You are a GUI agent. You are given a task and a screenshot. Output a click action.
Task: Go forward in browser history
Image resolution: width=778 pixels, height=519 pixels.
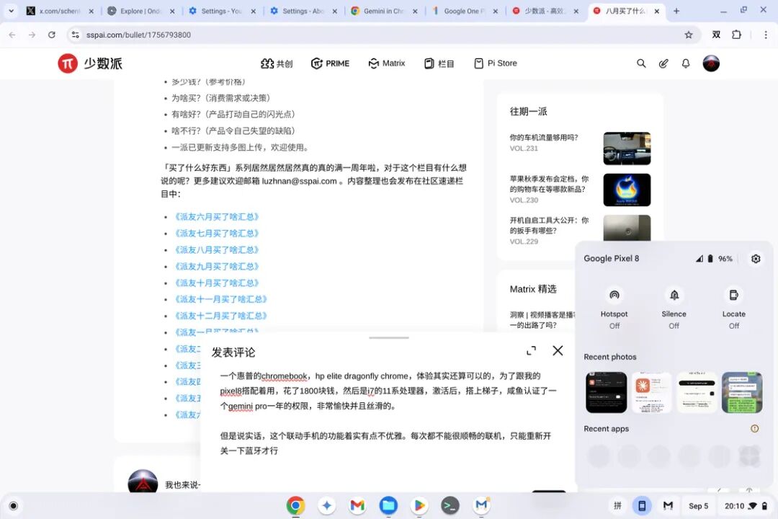point(32,35)
